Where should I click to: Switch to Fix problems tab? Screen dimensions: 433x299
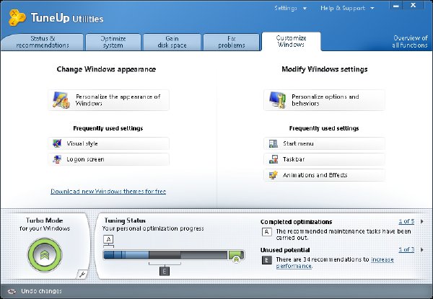[x=232, y=43]
